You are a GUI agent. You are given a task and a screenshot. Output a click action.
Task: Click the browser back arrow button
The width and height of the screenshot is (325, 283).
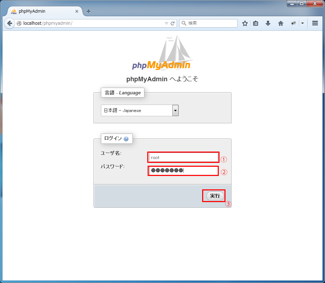pos(10,23)
